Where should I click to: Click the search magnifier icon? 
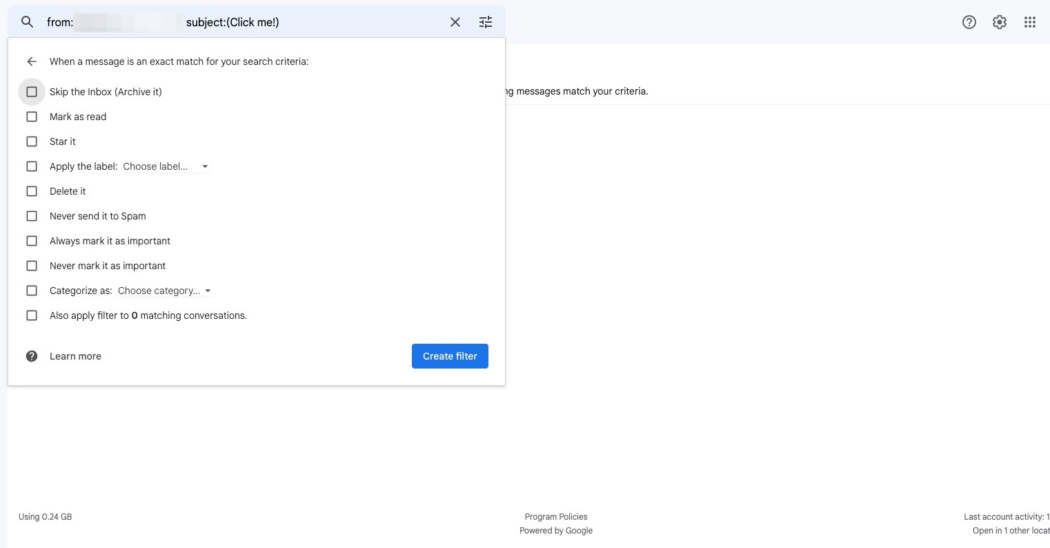(x=27, y=22)
